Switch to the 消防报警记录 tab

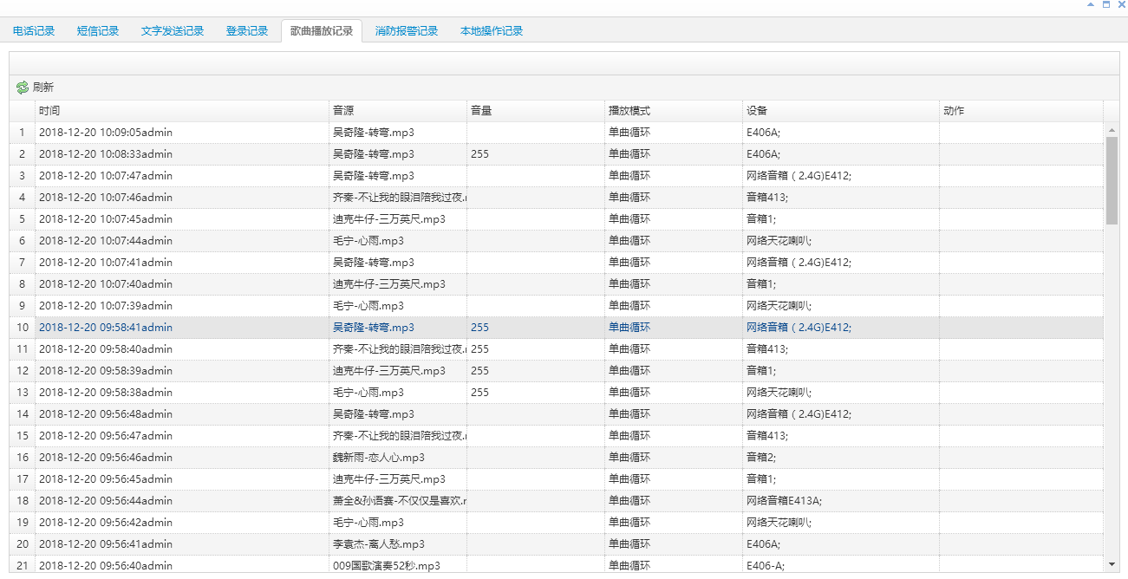pos(408,29)
